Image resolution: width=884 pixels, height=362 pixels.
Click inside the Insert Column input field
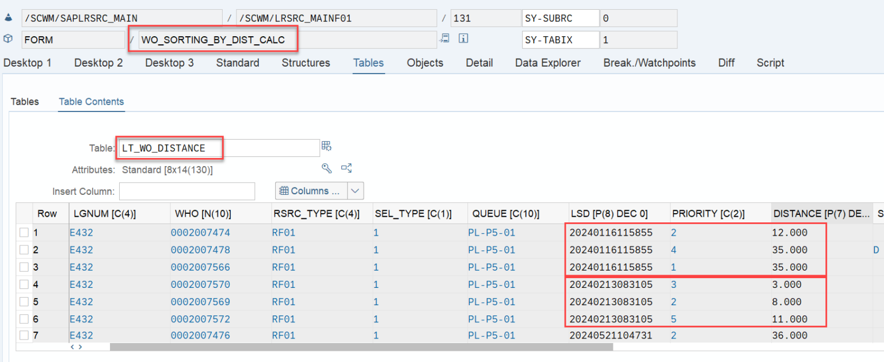[x=187, y=190]
